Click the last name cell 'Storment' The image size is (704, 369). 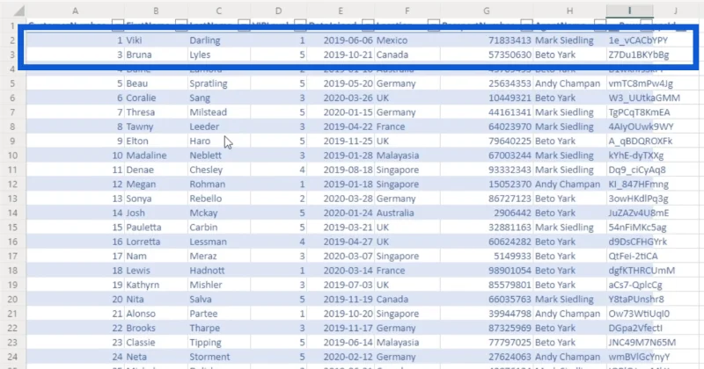tap(218, 357)
